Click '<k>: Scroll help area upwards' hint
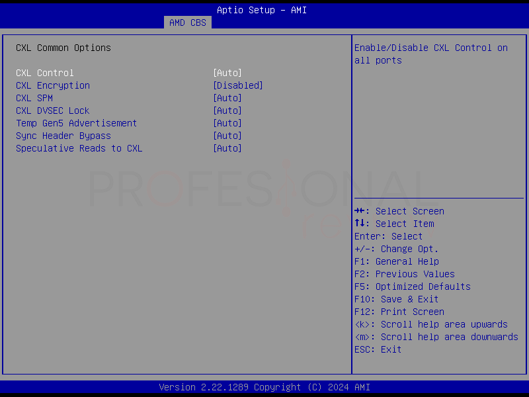This screenshot has width=529, height=397. [x=431, y=324]
